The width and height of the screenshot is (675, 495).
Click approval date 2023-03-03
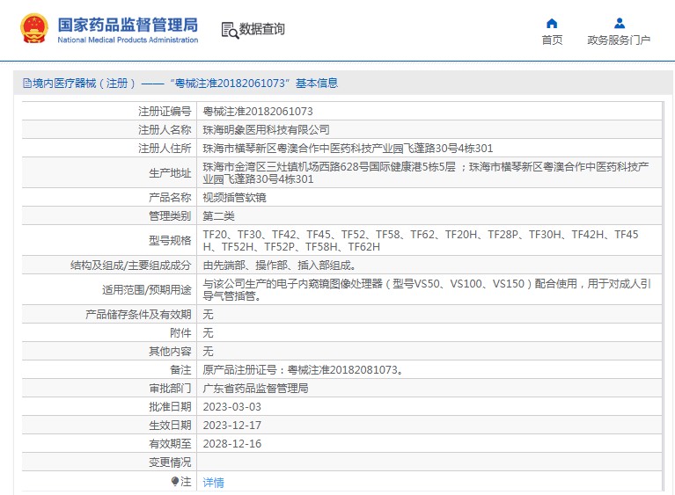(232, 407)
